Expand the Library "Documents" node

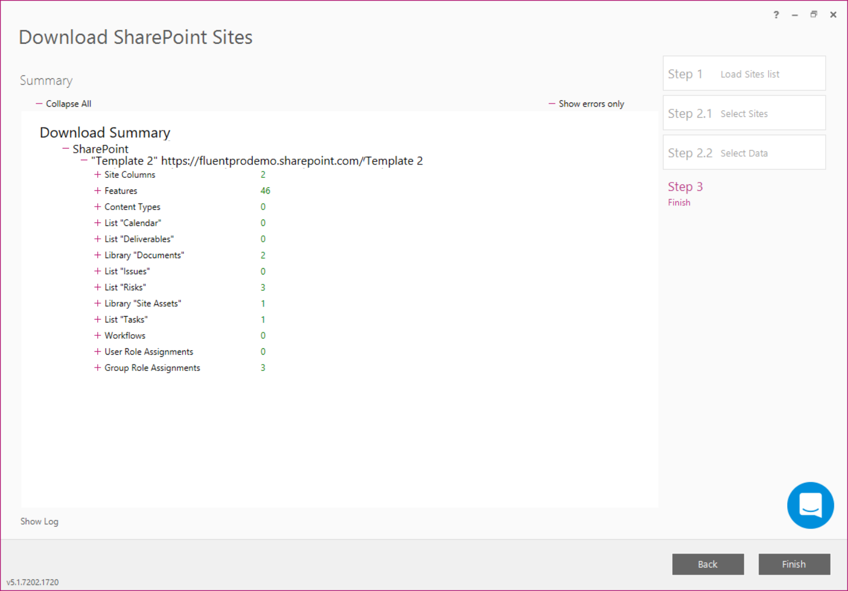click(x=97, y=255)
